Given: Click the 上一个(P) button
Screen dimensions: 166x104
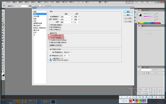Looking at the screenshot, I should [128, 18].
